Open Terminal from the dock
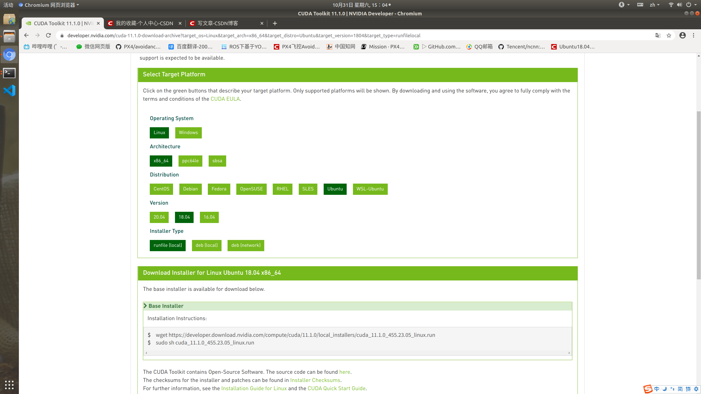701x394 pixels. (9, 73)
